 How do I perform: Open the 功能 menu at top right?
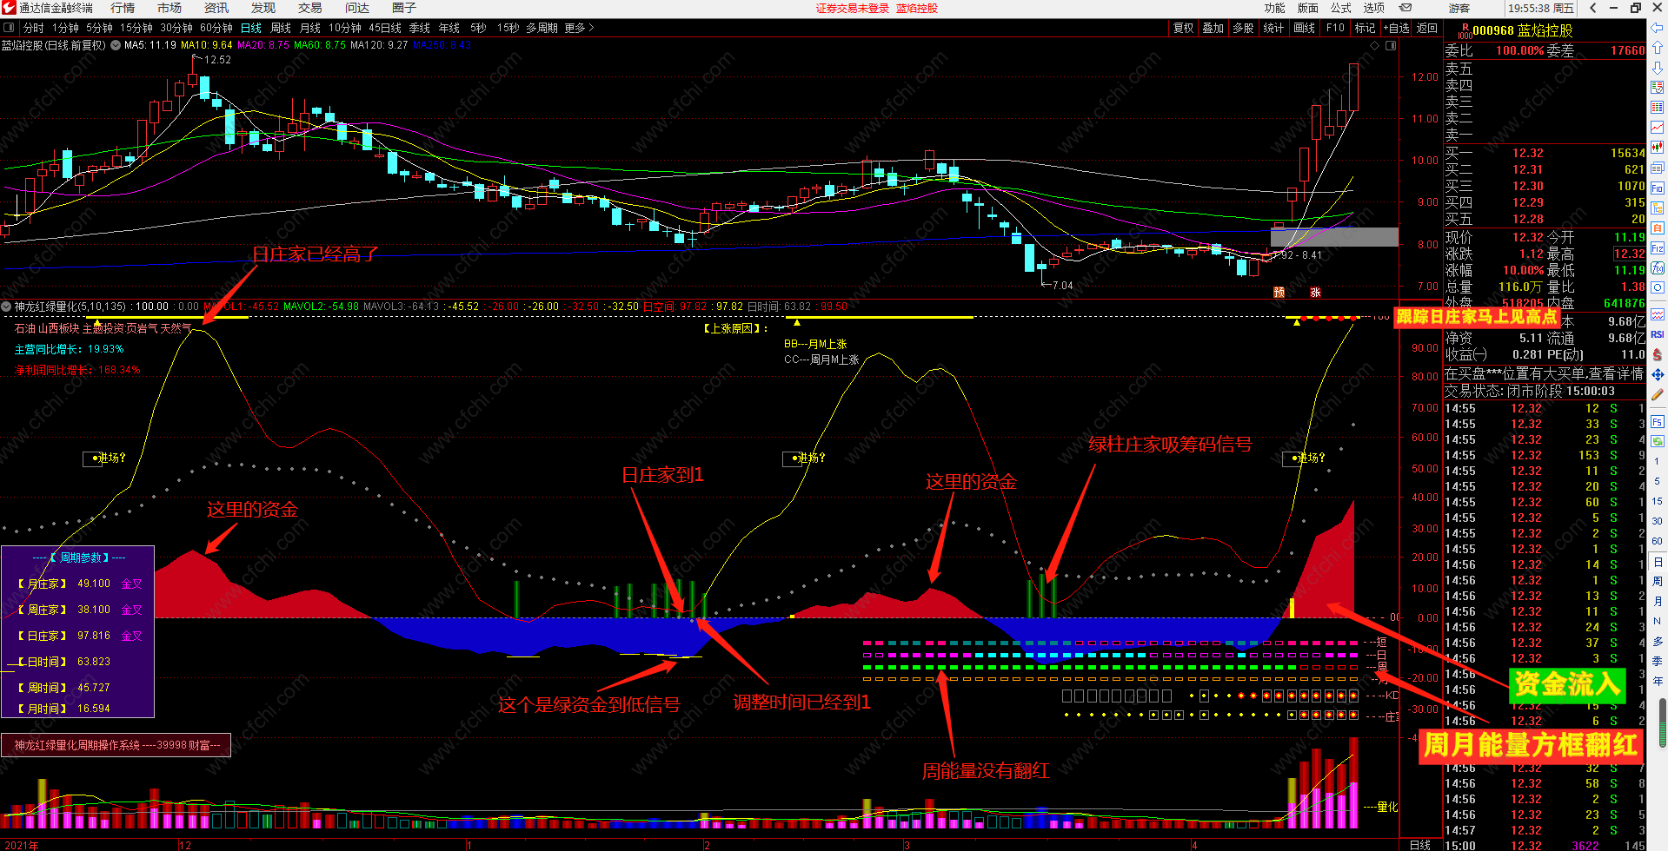tap(1275, 8)
